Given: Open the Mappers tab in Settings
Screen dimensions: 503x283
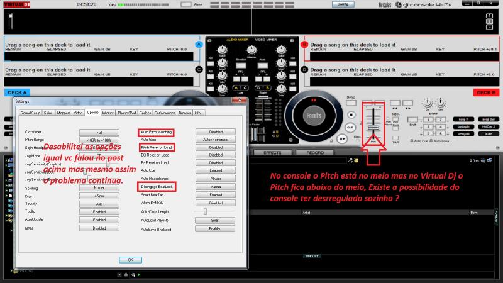Looking at the screenshot, I should [64, 113].
